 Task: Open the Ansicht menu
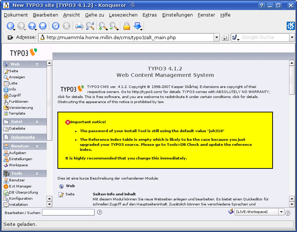point(71,15)
